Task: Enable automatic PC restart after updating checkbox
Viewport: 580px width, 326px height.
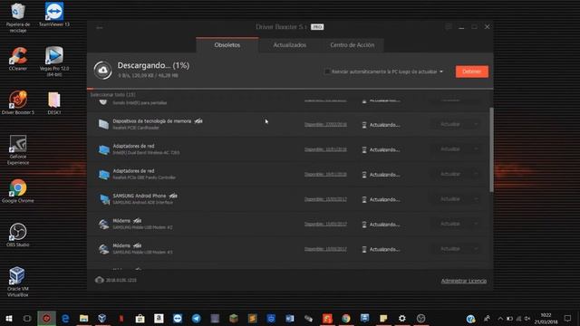Action: [x=327, y=72]
